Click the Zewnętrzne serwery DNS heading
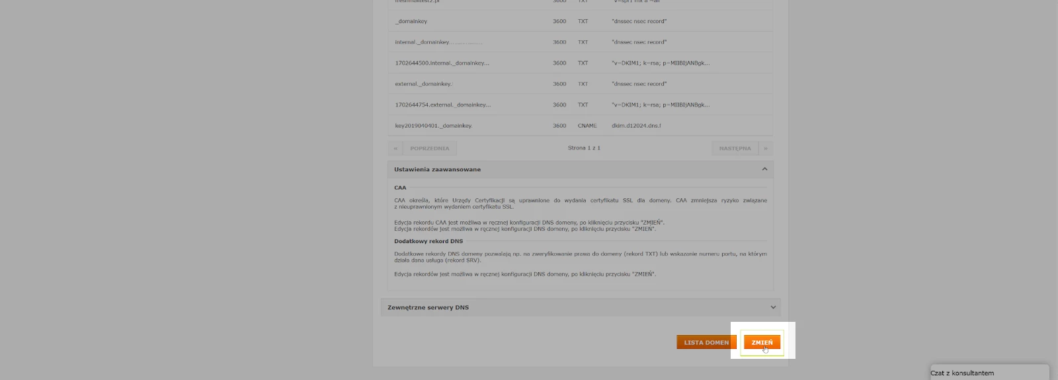Screen dimensions: 1058x380 coord(428,307)
